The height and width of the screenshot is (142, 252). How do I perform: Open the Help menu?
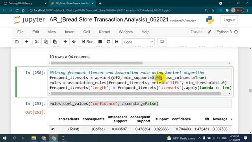click(x=145, y=32)
